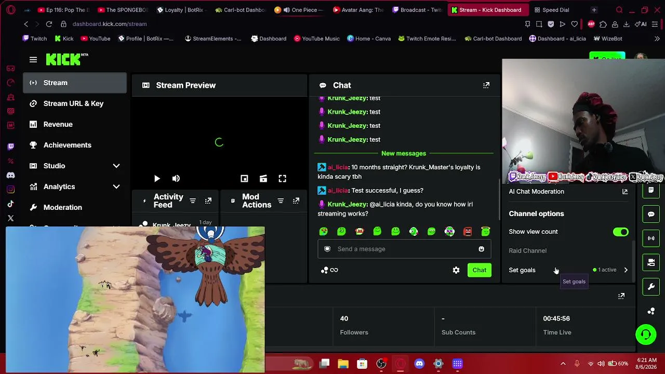Open Twitch in Opera sidebar
The width and height of the screenshot is (665, 374).
coord(11,146)
